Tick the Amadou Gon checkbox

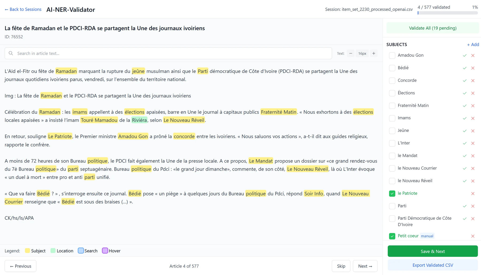click(392, 56)
